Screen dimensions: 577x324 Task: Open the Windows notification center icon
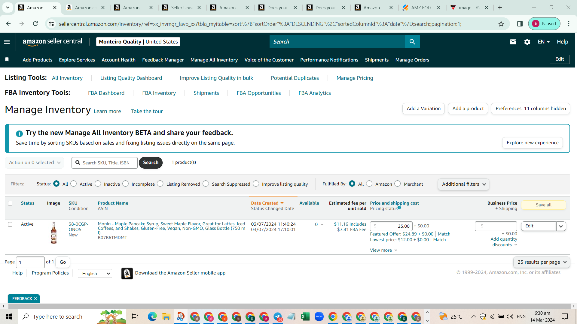[565, 316]
